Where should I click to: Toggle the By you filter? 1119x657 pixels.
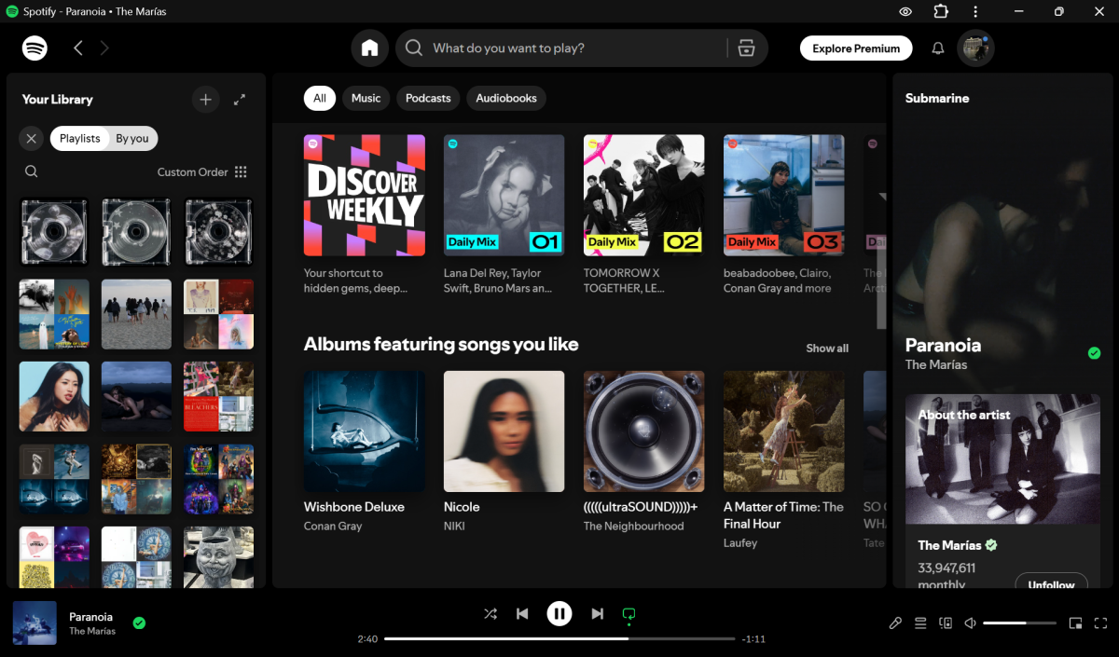click(132, 139)
